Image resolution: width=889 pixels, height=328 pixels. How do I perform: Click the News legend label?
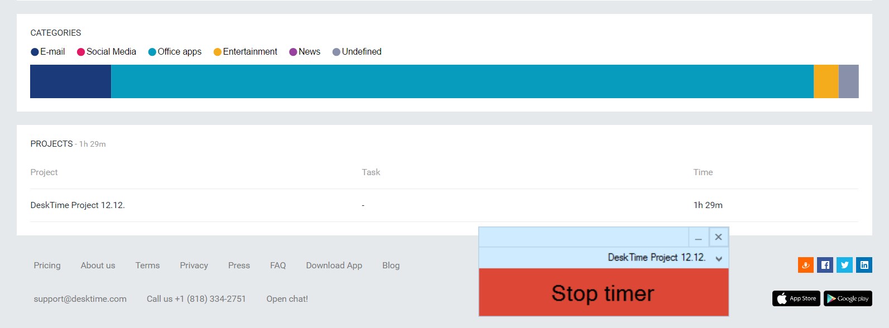pyautogui.click(x=309, y=52)
